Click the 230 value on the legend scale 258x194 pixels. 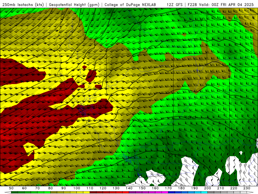pyautogui.click(x=247, y=188)
